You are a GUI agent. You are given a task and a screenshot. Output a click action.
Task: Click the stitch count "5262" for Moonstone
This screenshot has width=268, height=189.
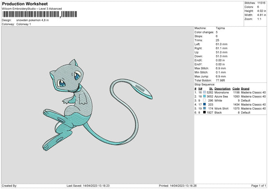[x=210, y=92]
